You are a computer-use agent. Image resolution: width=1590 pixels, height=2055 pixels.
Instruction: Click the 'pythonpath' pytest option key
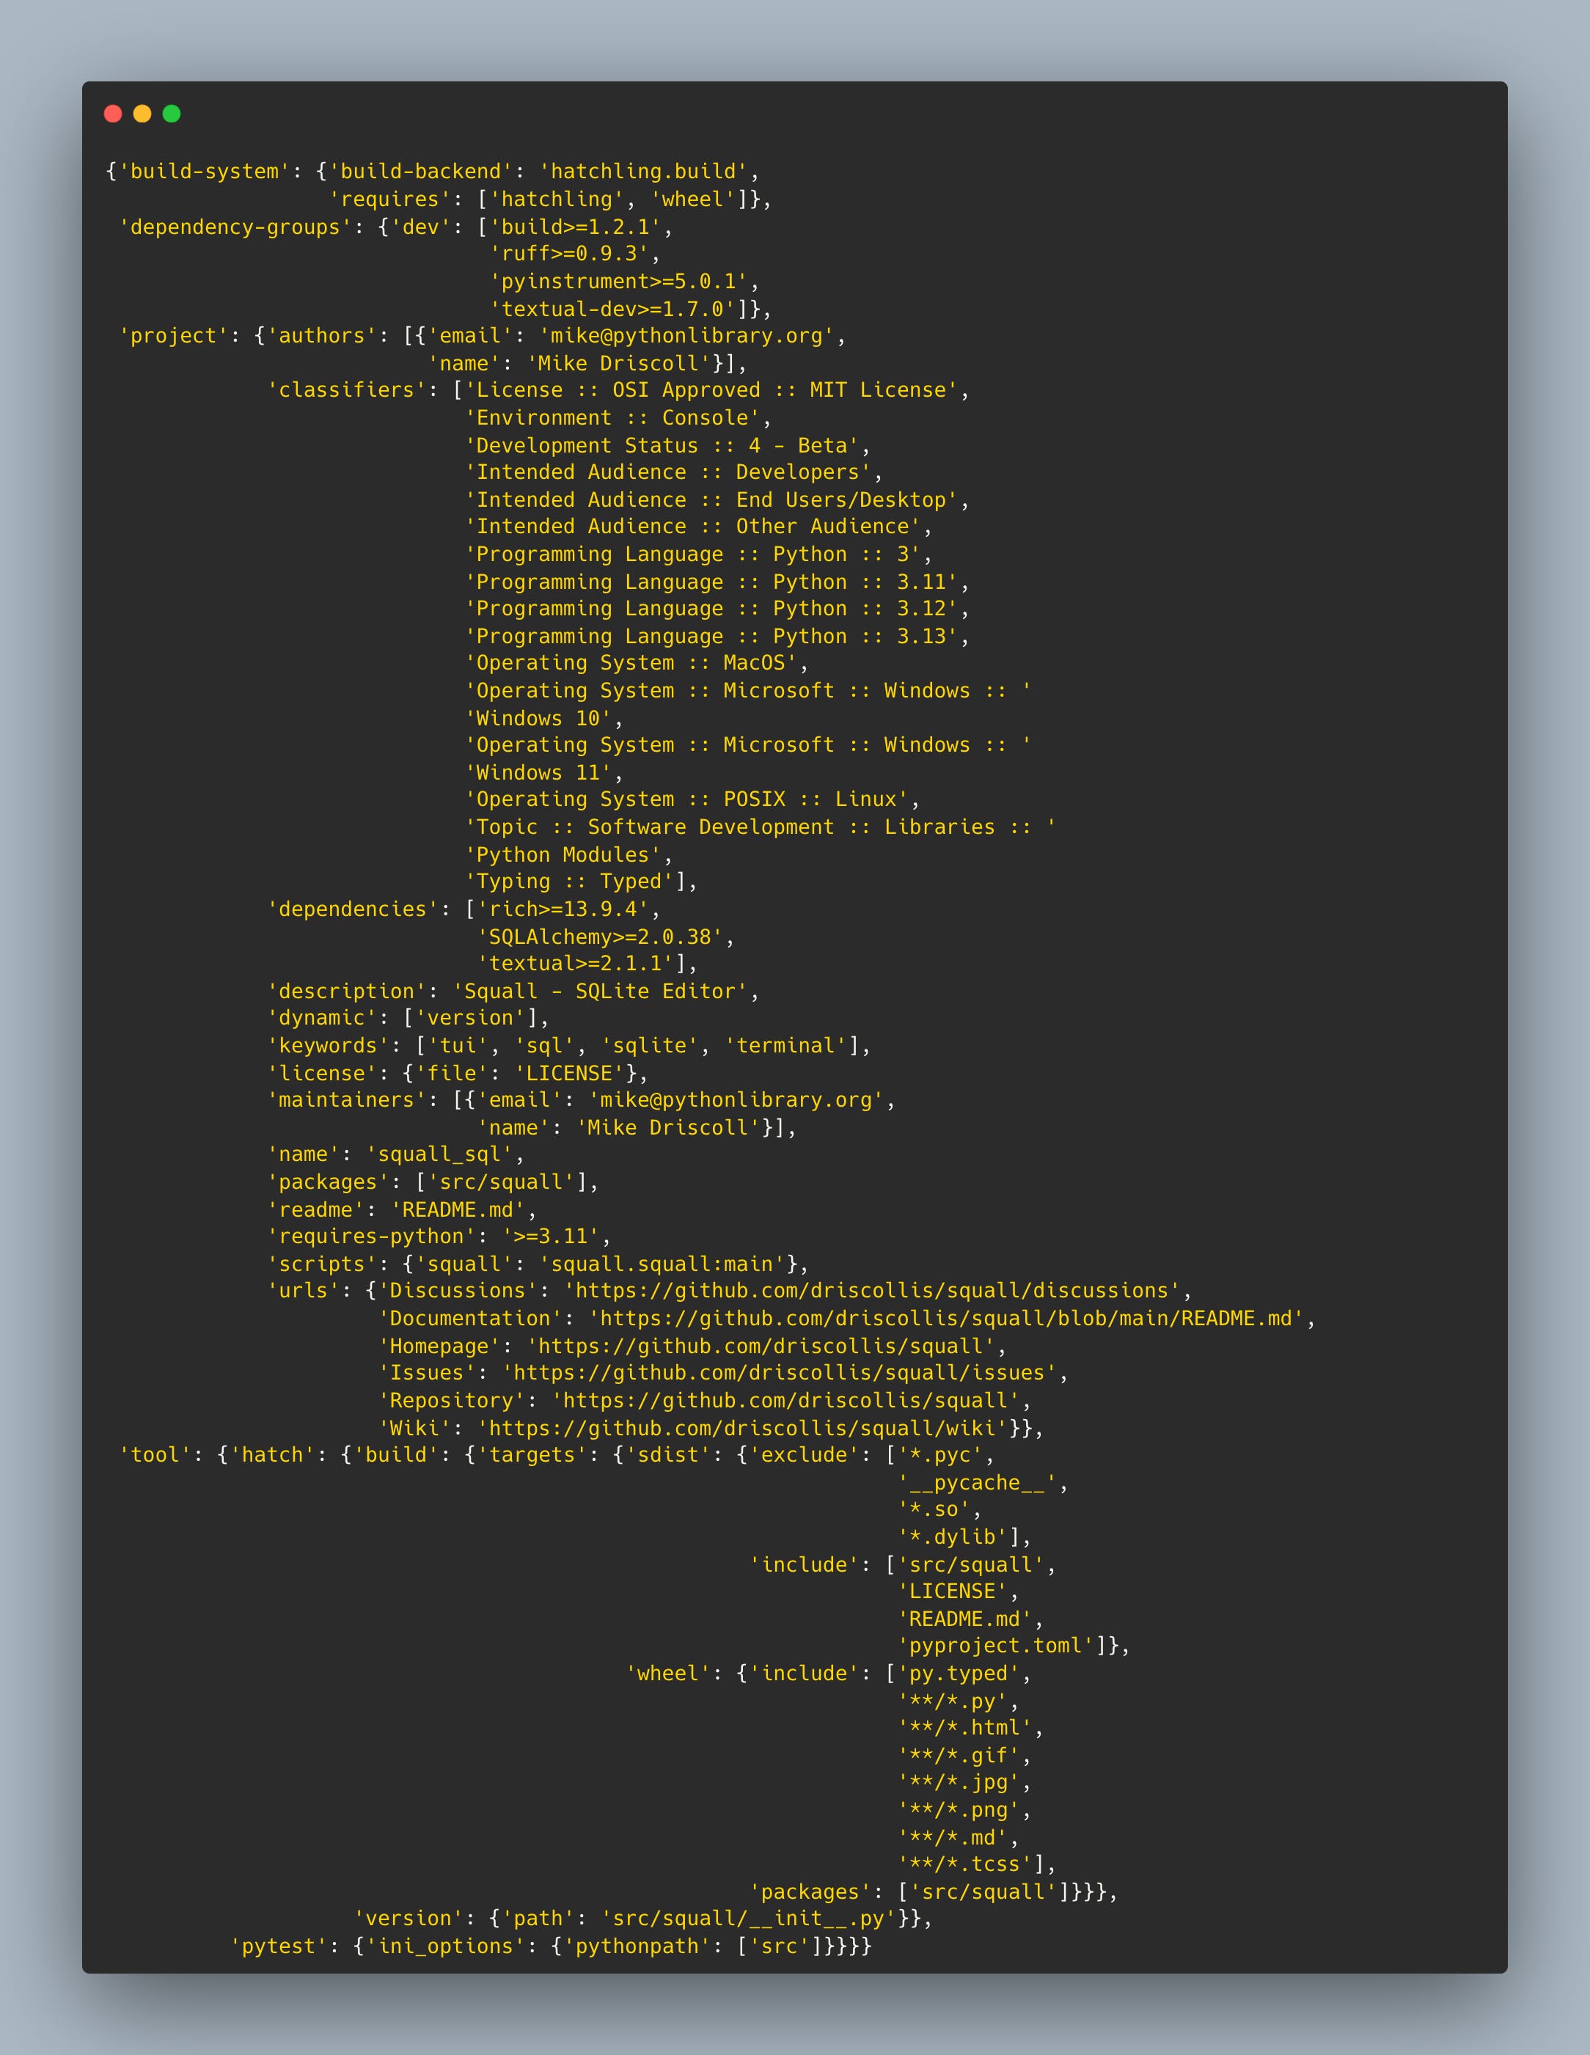[x=637, y=1946]
